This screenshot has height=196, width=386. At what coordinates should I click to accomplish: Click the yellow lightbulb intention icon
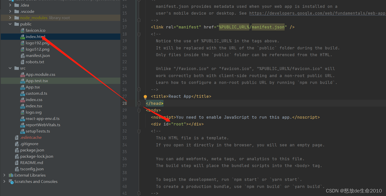click(x=145, y=97)
